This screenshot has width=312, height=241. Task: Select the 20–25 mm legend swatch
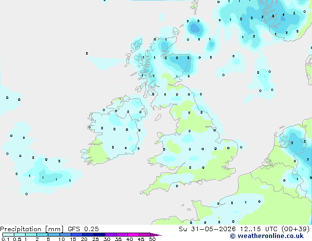click(x=88, y=235)
